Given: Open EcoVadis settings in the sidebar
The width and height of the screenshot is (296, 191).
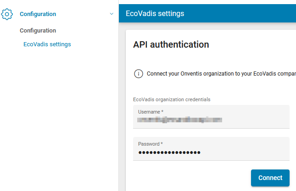Looking at the screenshot, I should point(47,44).
